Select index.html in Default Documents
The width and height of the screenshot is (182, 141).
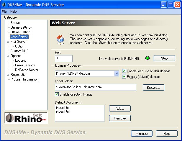point(63,112)
